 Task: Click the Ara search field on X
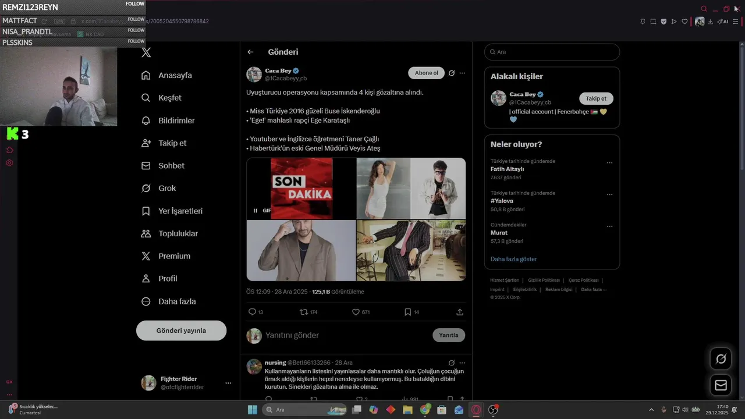552,52
